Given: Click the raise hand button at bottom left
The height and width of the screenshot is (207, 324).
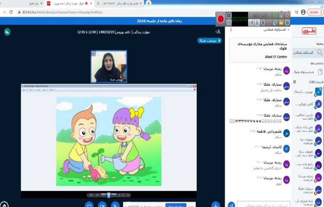Looking at the screenshot, I should pos(4,204).
